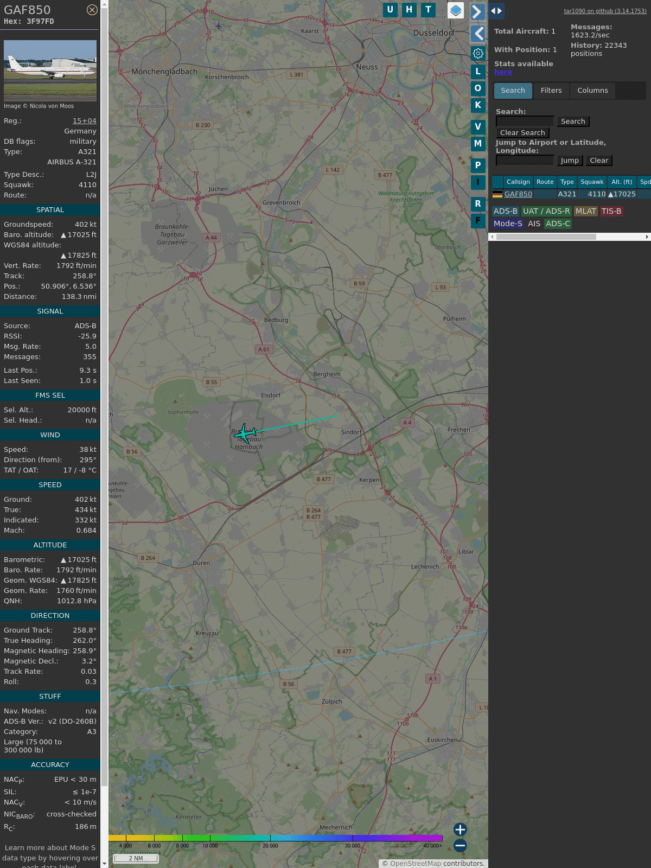Toggle the H map button
The height and width of the screenshot is (868, 651).
(x=409, y=10)
